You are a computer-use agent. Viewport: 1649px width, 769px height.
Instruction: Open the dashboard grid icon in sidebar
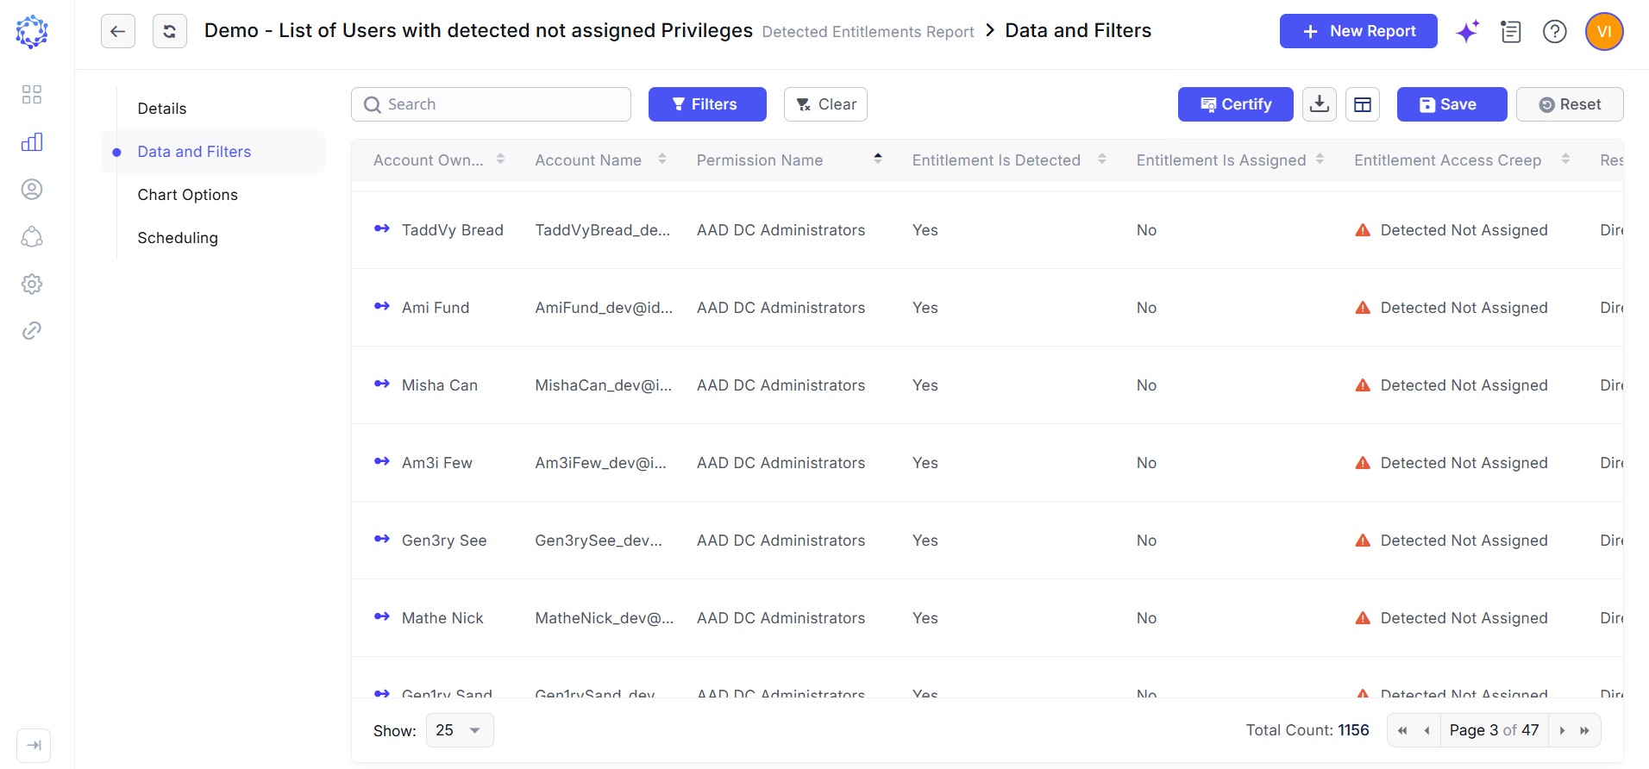coord(32,94)
